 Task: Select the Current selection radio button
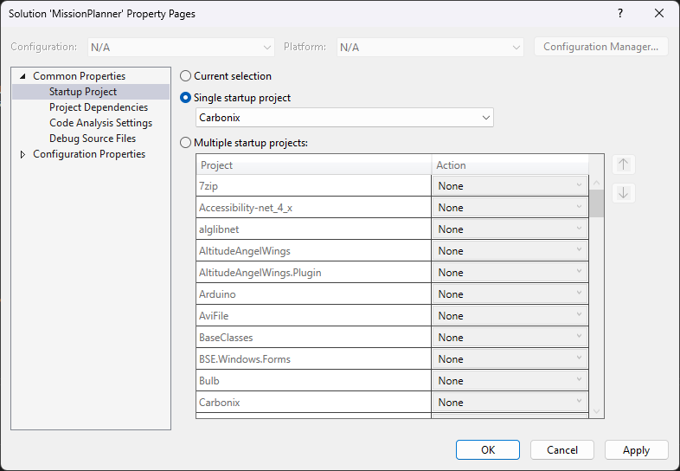(186, 76)
